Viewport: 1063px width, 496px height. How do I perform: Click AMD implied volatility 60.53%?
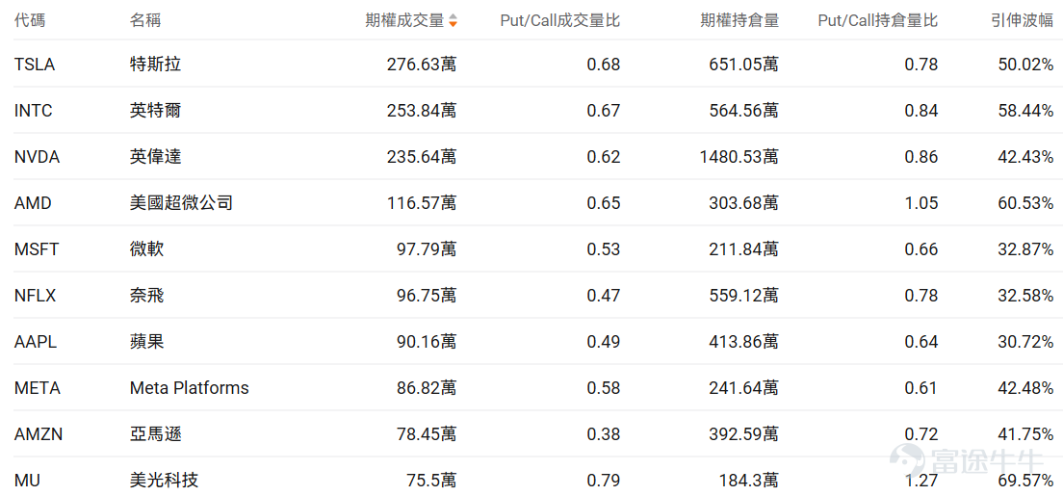pos(1025,203)
